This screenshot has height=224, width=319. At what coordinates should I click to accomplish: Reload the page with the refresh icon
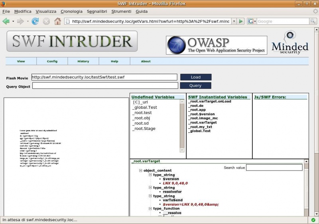tap(35, 21)
